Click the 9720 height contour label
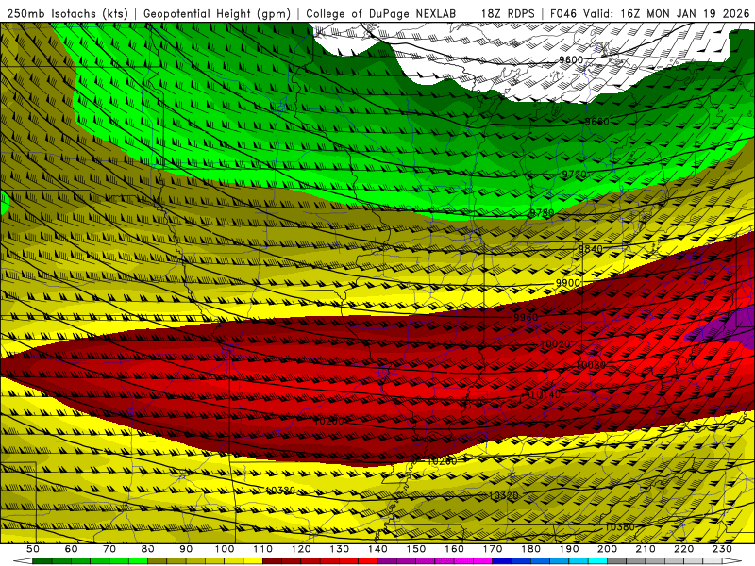Viewport: 755px width, 566px height. tap(575, 174)
